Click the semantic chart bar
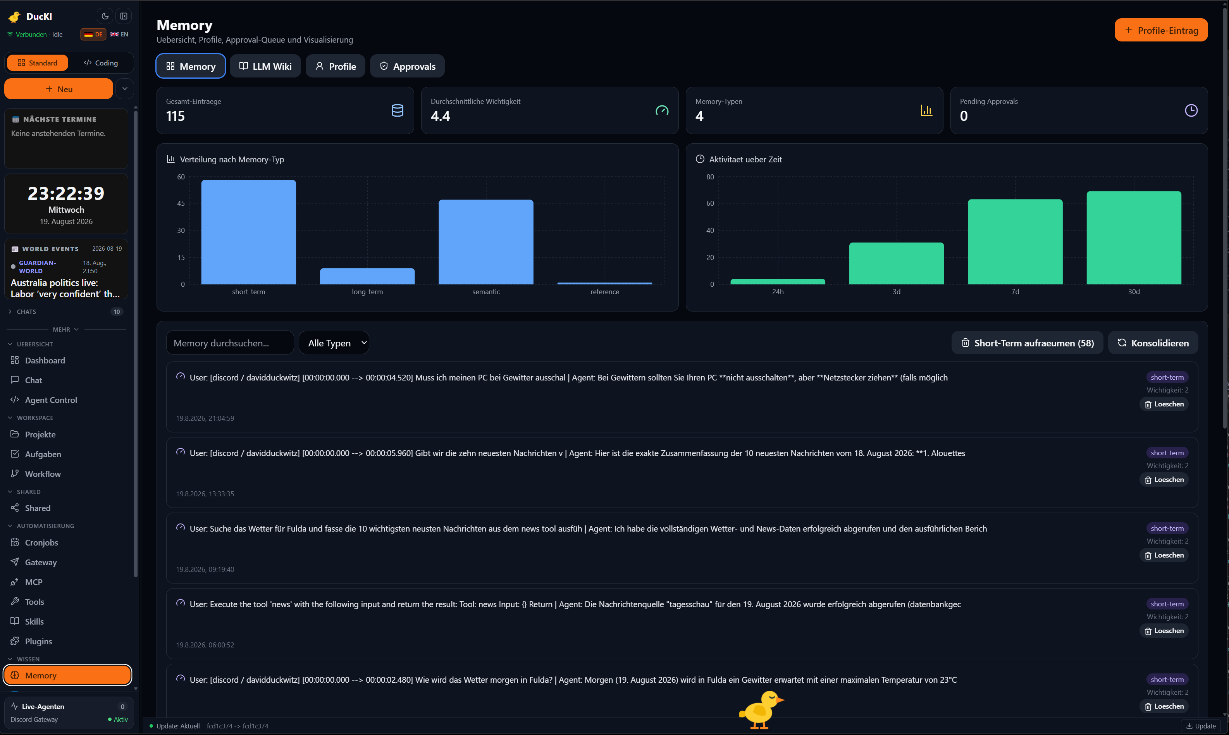 tap(486, 242)
